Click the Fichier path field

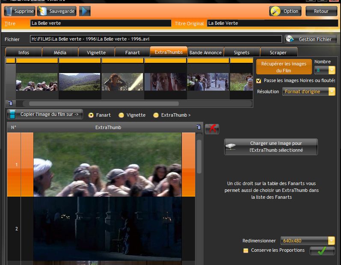156,39
